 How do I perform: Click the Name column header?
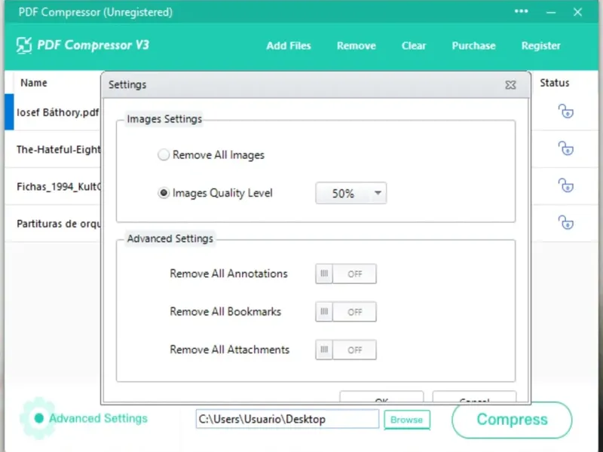click(x=34, y=83)
